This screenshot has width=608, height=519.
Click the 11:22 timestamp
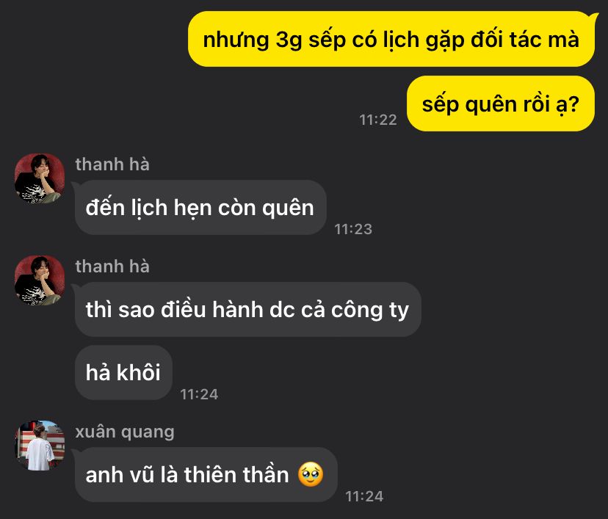378,120
